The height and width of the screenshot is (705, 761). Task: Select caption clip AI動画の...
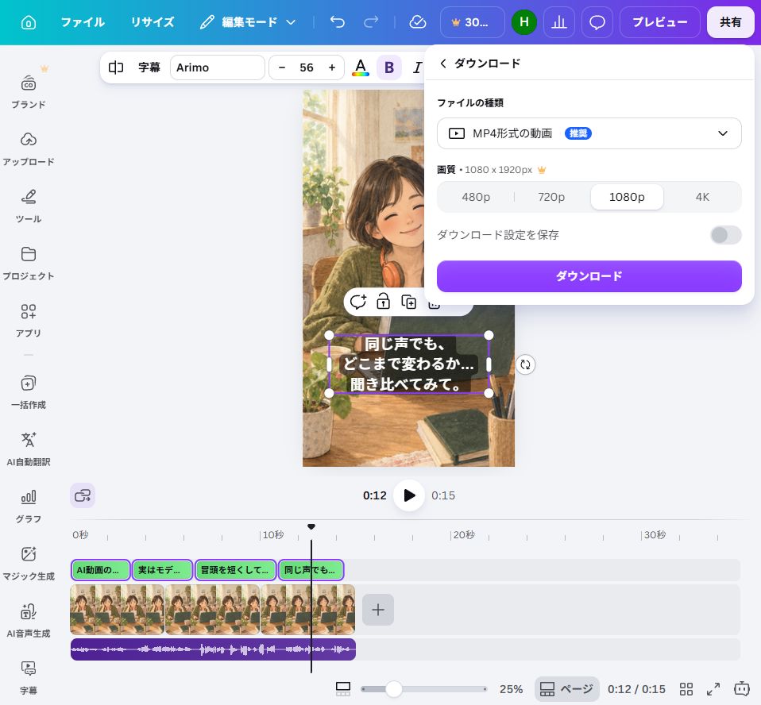point(101,569)
